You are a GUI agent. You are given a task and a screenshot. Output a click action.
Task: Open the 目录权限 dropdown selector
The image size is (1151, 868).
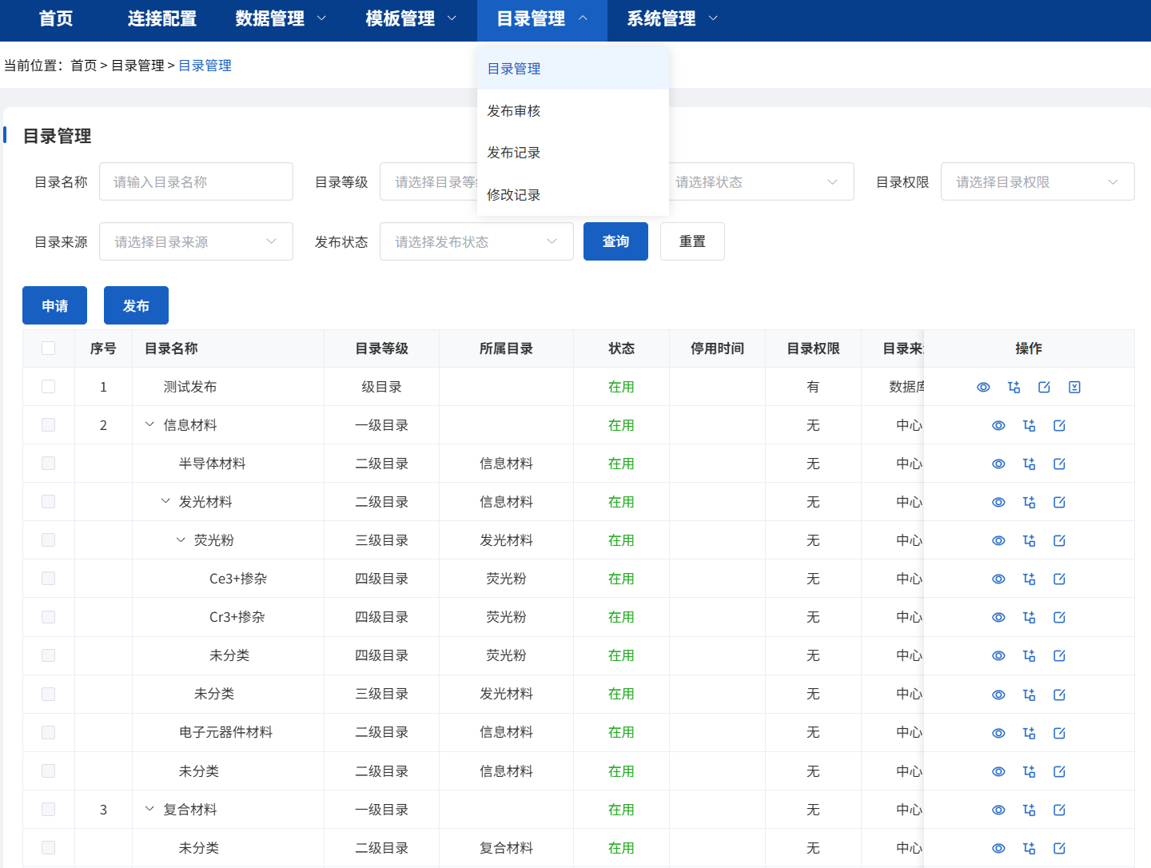pos(1037,181)
